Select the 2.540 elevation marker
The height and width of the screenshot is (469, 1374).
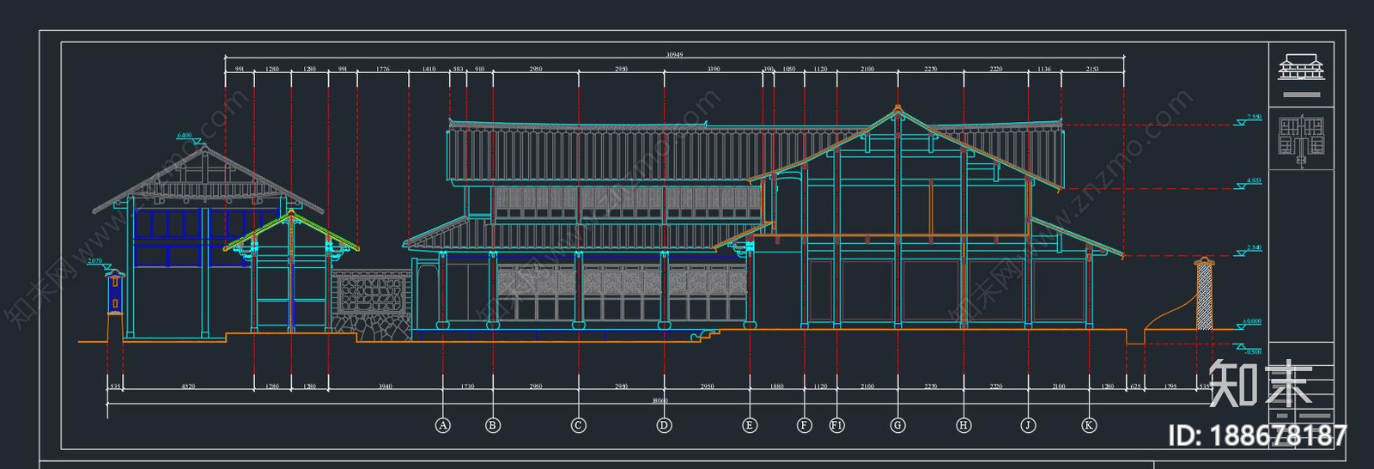1249,250
